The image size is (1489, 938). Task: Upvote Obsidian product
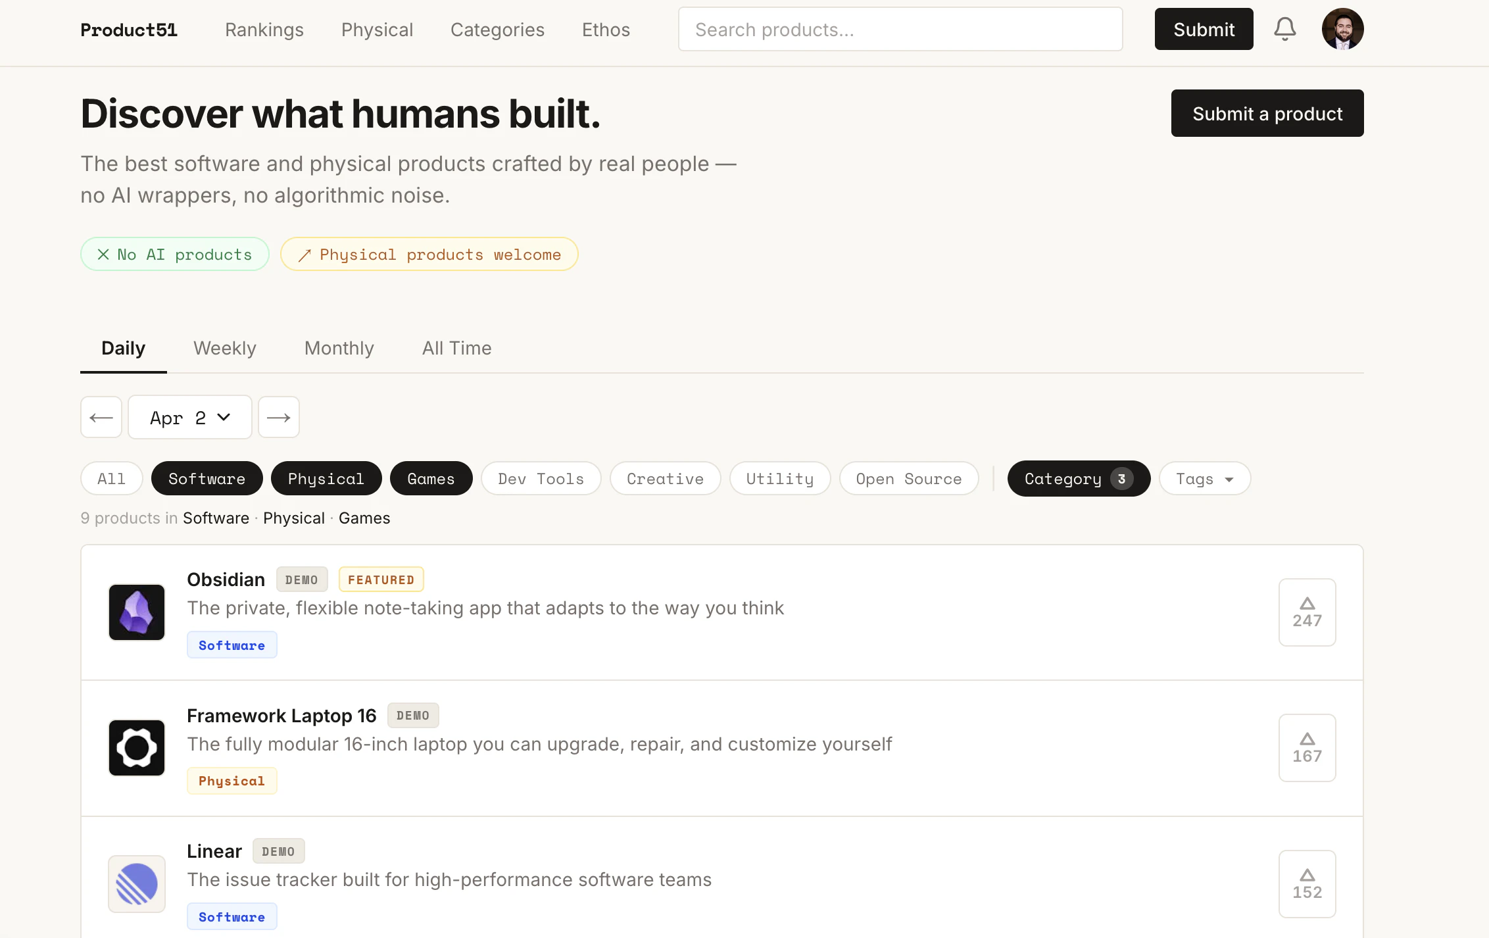(x=1307, y=612)
